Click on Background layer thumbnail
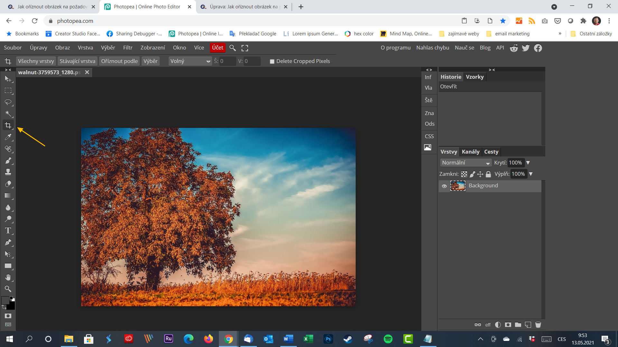 click(x=458, y=186)
